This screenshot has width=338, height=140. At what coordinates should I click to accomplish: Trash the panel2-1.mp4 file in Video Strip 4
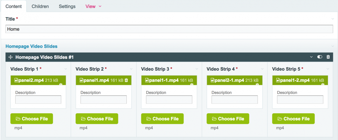pyautogui.click(x=257, y=84)
